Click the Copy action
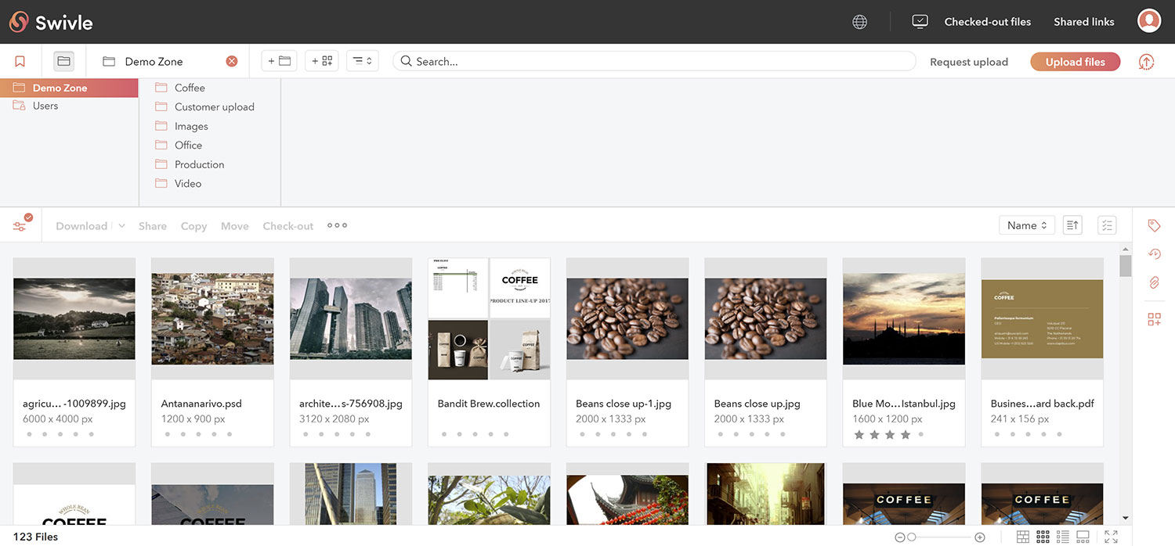Viewport: 1175px width, 546px height. pos(193,226)
